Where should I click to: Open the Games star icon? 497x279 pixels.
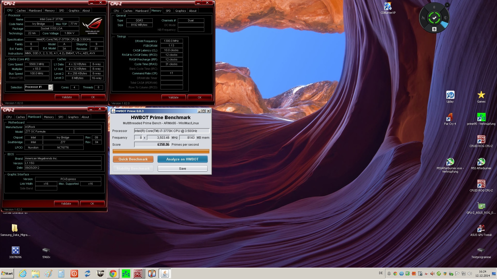pyautogui.click(x=481, y=97)
